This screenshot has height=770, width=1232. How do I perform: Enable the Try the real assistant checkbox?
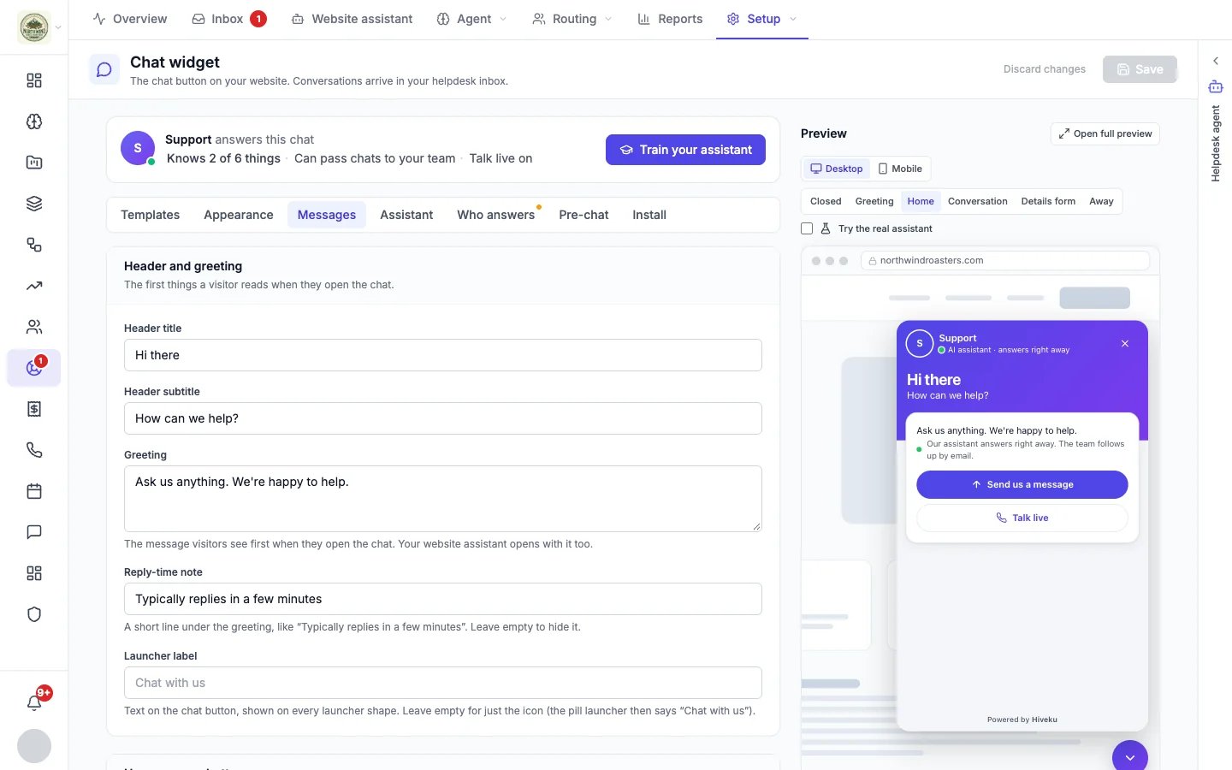807,228
